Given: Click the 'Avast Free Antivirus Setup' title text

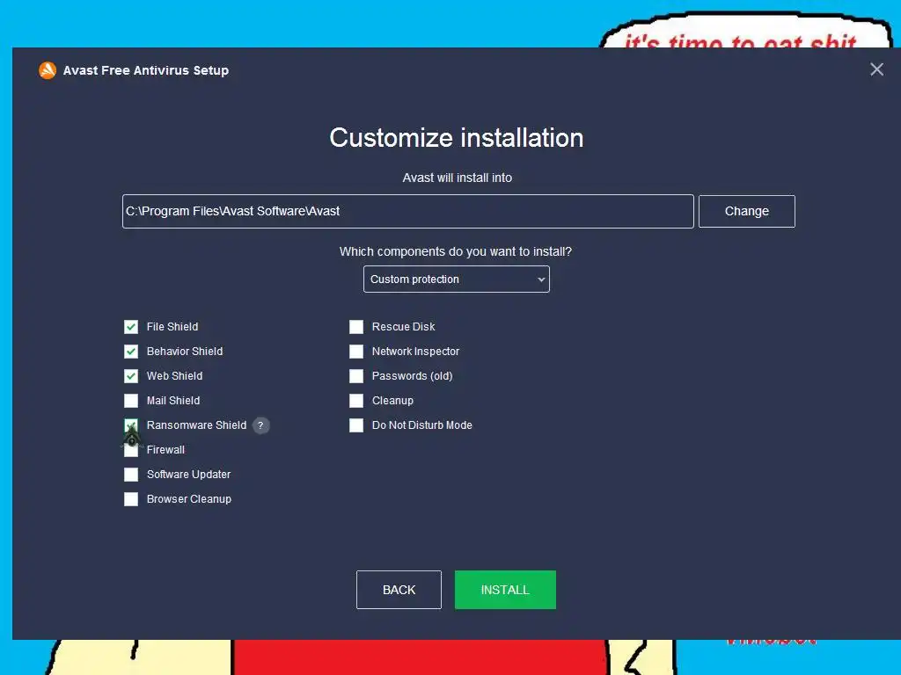Looking at the screenshot, I should tap(146, 70).
